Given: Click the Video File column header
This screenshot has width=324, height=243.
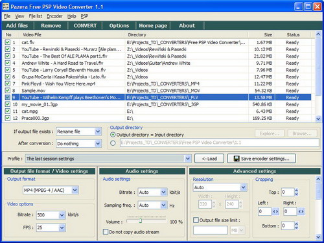Looking at the screenshot, I should click(72, 34).
